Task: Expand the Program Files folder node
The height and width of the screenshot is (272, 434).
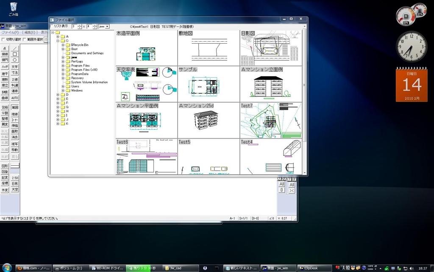Action: [63, 66]
